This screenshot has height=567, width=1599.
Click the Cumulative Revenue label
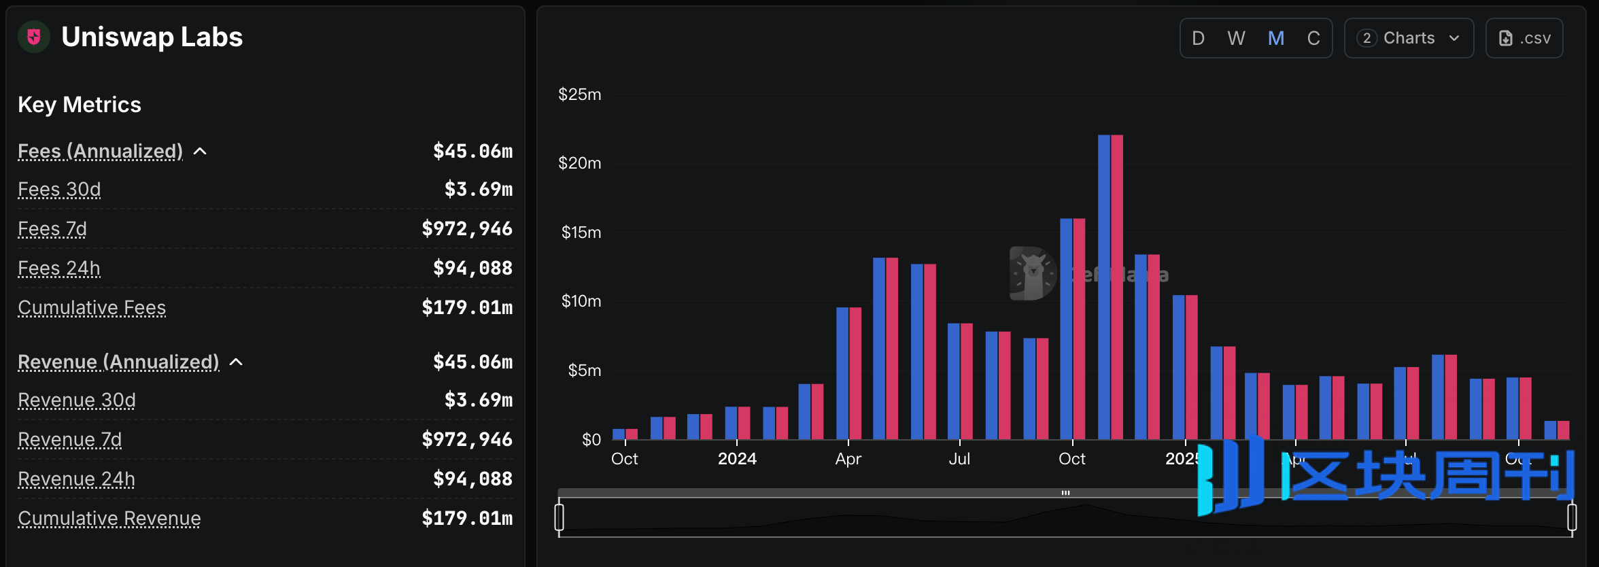(109, 519)
